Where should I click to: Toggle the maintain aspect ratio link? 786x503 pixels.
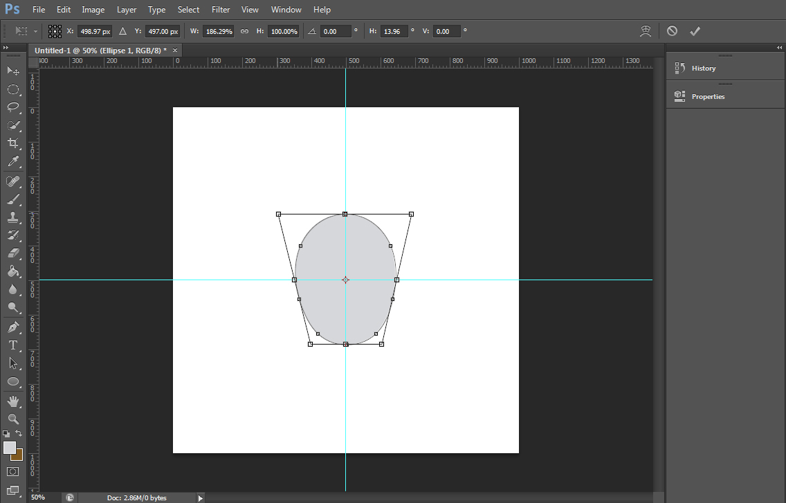point(244,31)
